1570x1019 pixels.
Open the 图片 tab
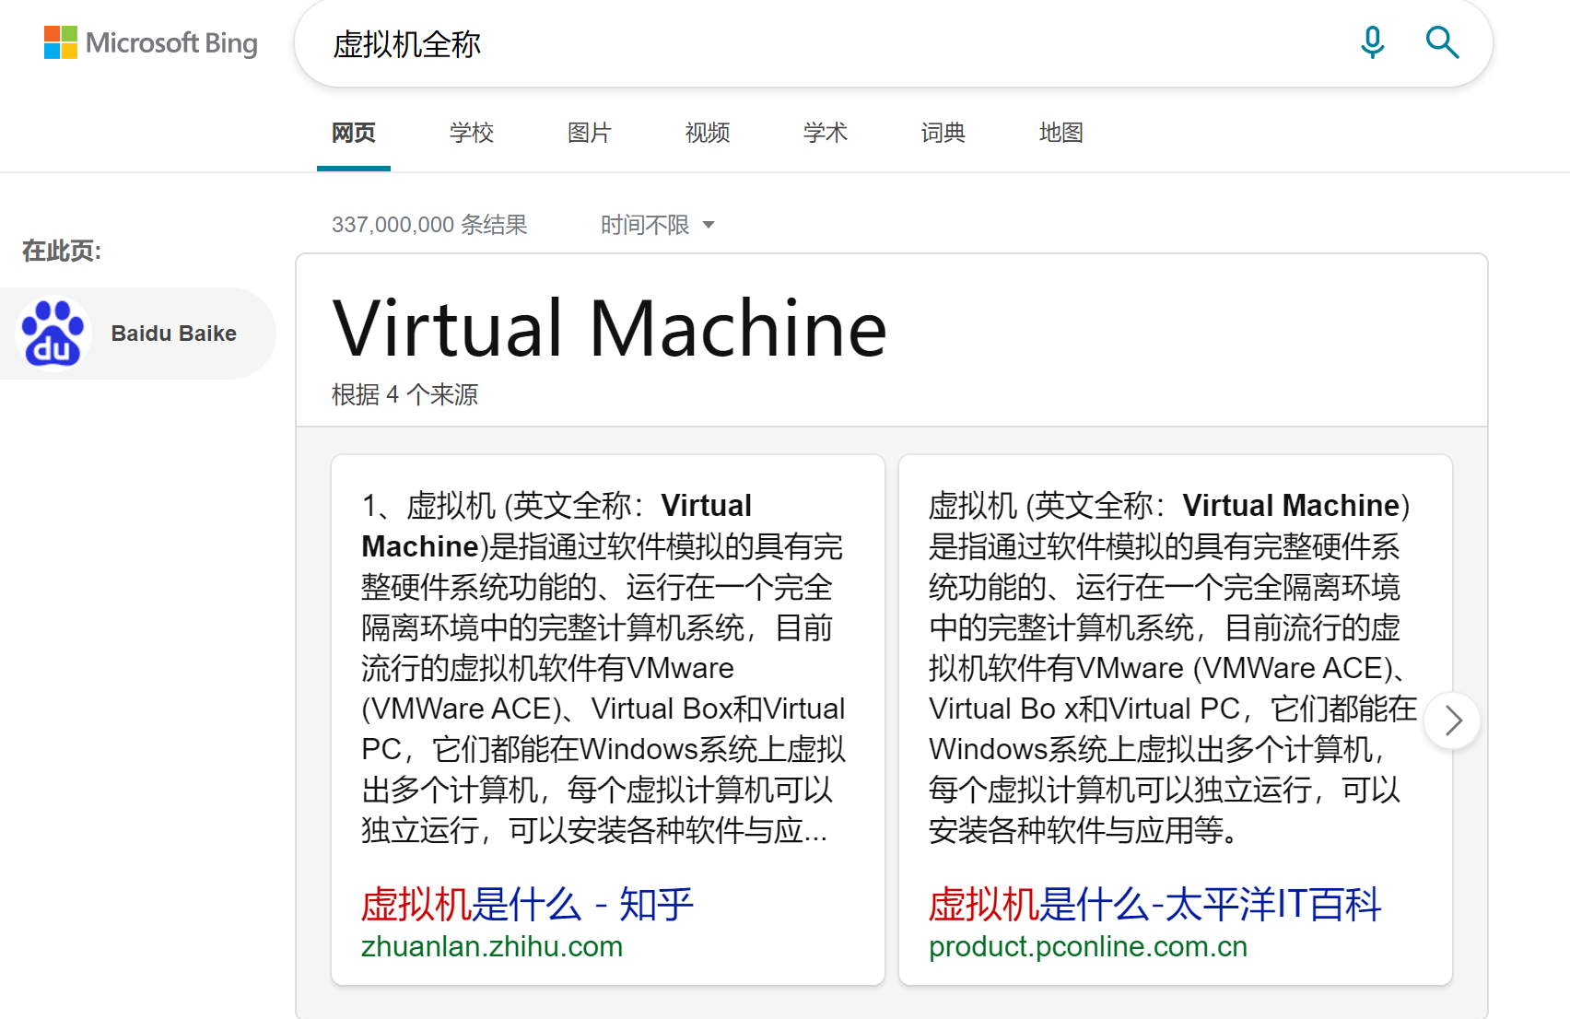(590, 133)
